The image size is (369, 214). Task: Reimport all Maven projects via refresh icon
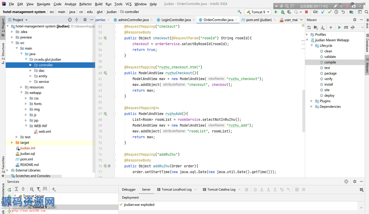tap(309, 28)
